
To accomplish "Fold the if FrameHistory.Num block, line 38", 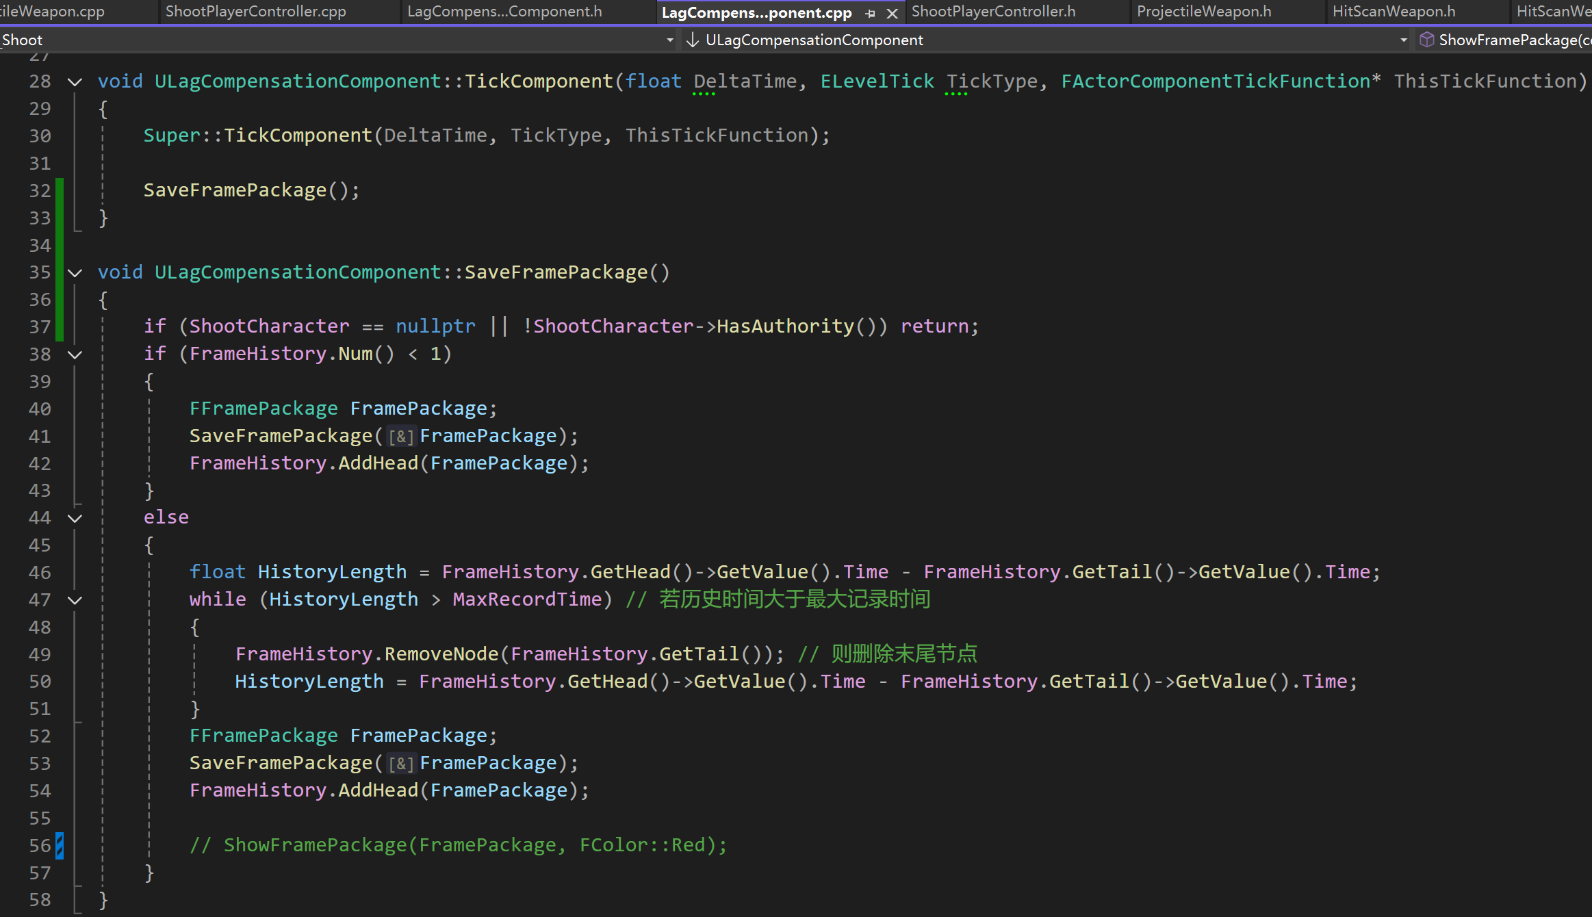I will 75,354.
